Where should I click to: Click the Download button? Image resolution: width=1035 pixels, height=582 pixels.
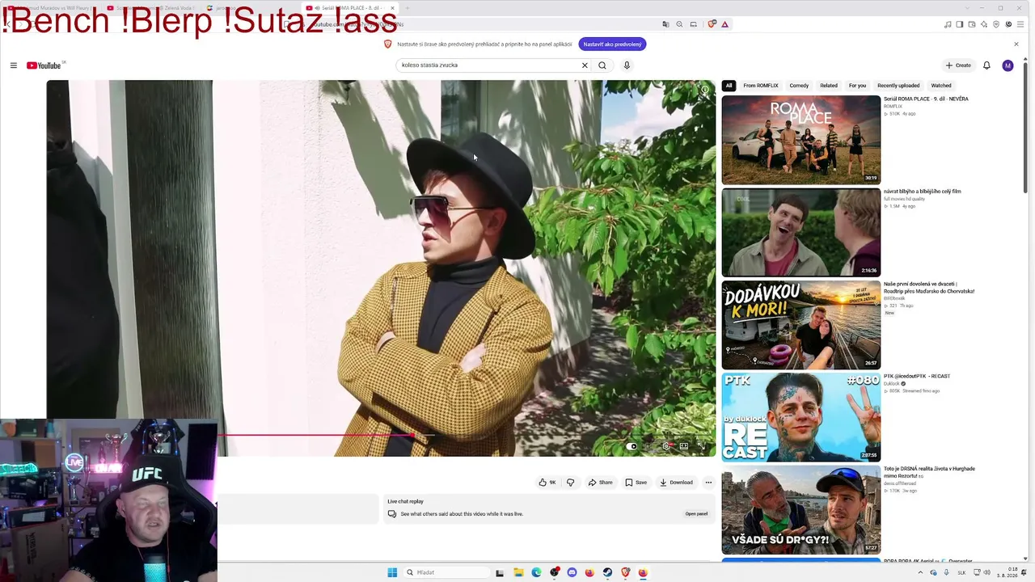coord(677,483)
